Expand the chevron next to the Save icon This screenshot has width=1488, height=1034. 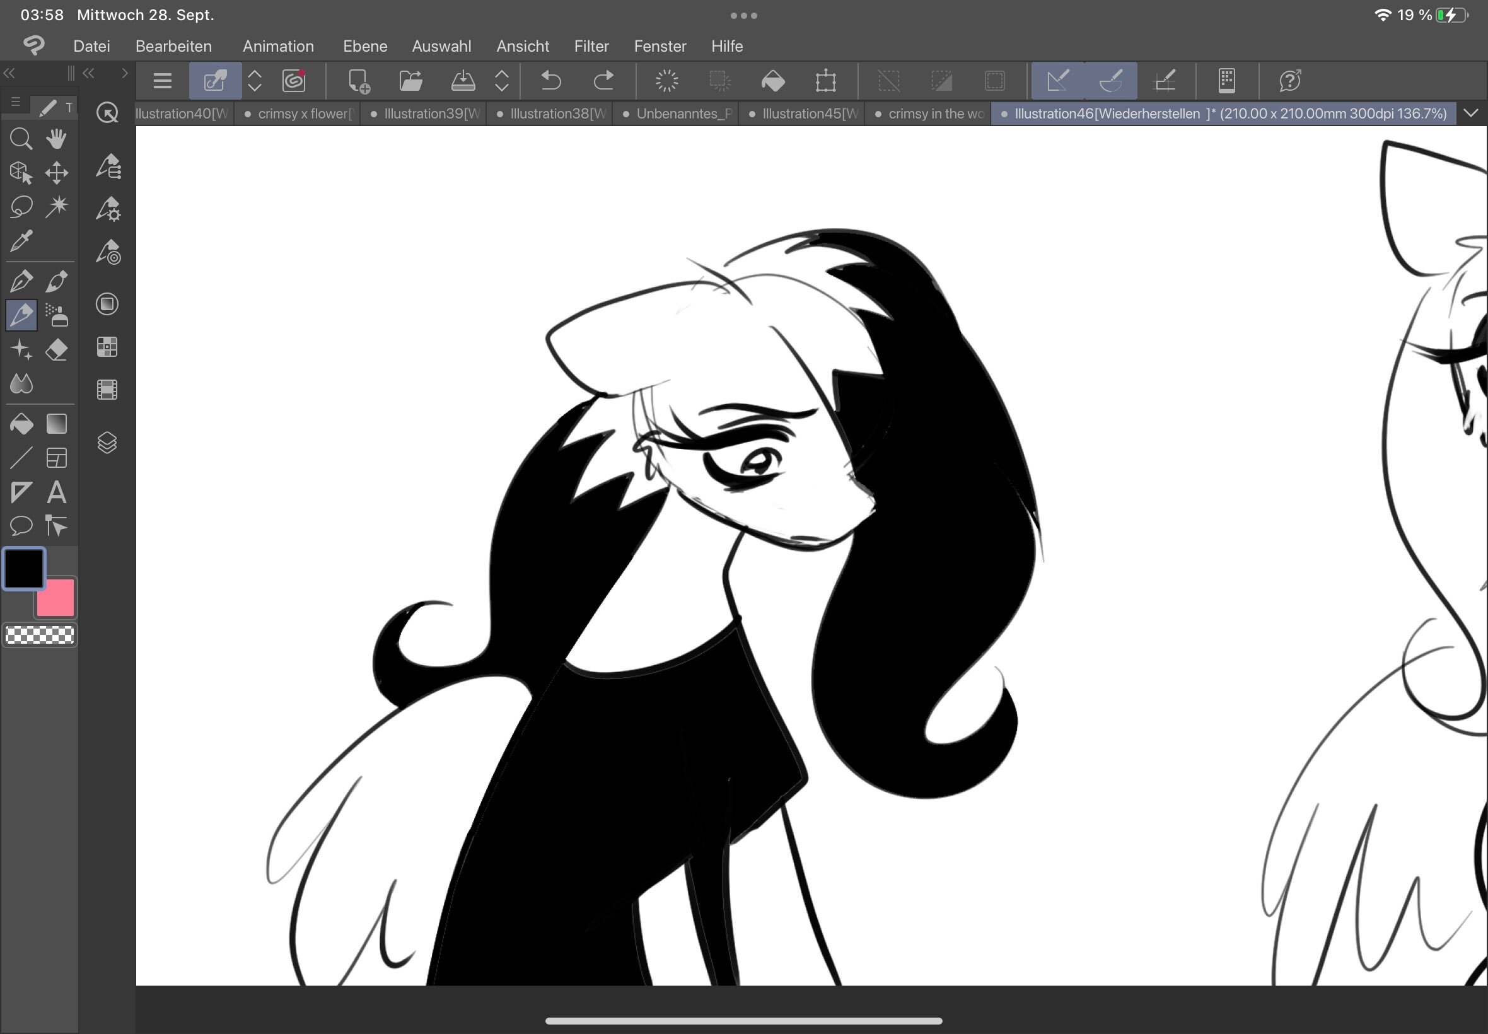(x=501, y=81)
